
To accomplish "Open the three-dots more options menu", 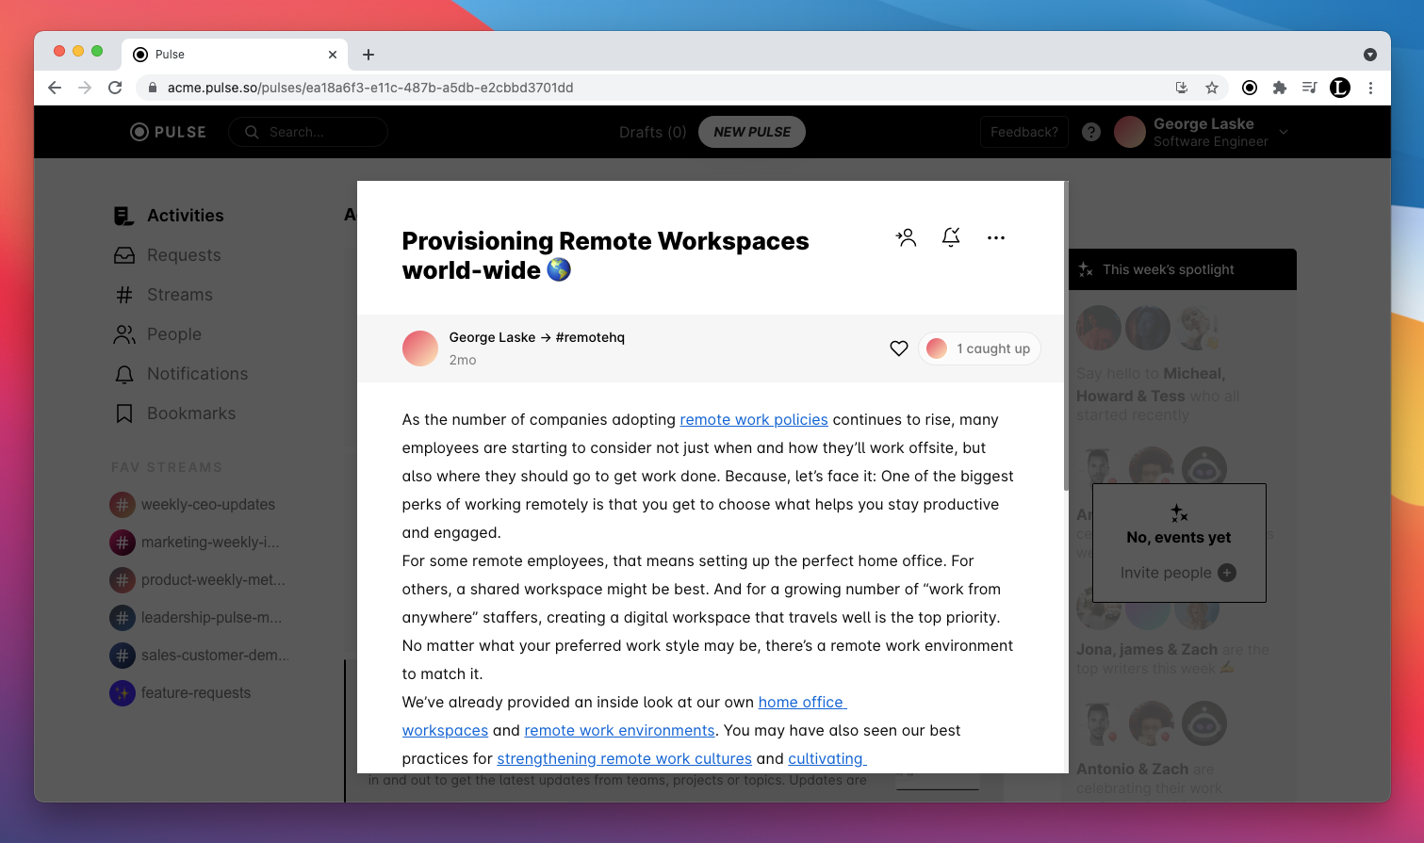I will click(996, 237).
